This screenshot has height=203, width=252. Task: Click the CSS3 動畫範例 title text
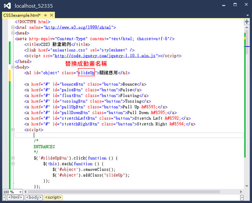point(56,45)
